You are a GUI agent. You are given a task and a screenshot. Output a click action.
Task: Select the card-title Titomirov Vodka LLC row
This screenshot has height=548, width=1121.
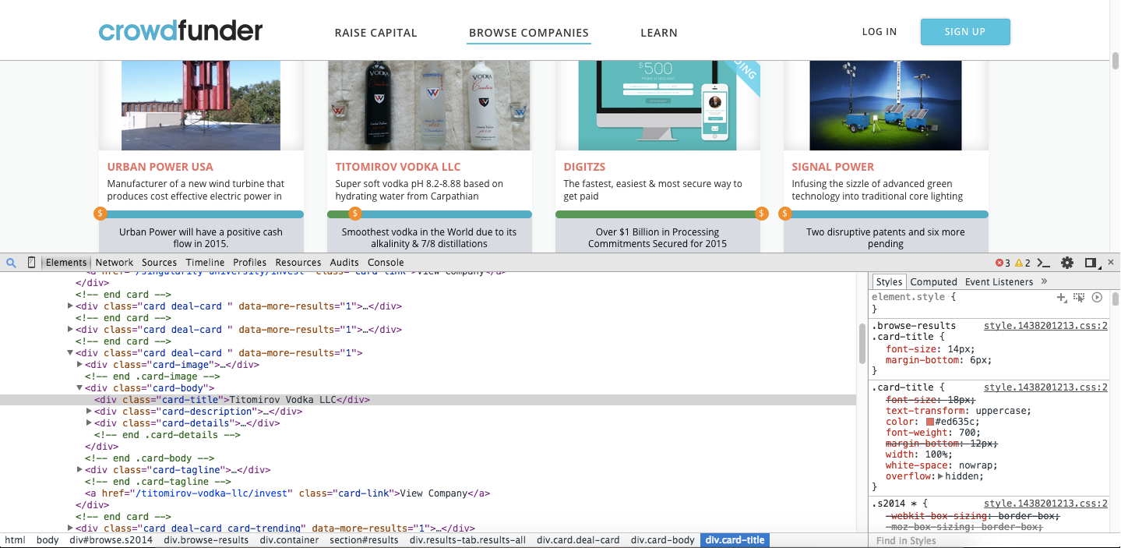(428, 399)
